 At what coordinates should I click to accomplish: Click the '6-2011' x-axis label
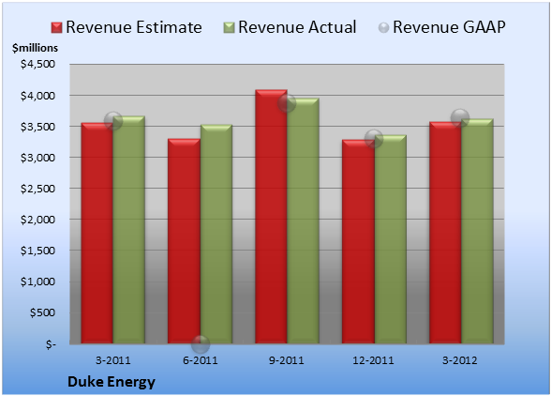point(201,360)
